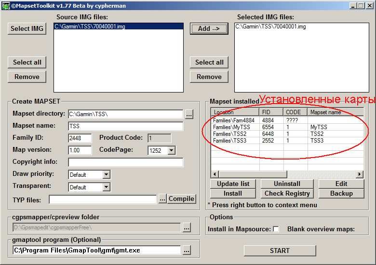Select 70040001.img in Source IMG files list
Screen dimensions: 376x265
point(119,26)
